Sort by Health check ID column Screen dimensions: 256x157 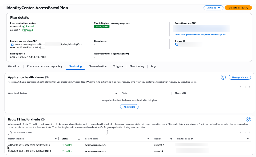click(x=56, y=139)
